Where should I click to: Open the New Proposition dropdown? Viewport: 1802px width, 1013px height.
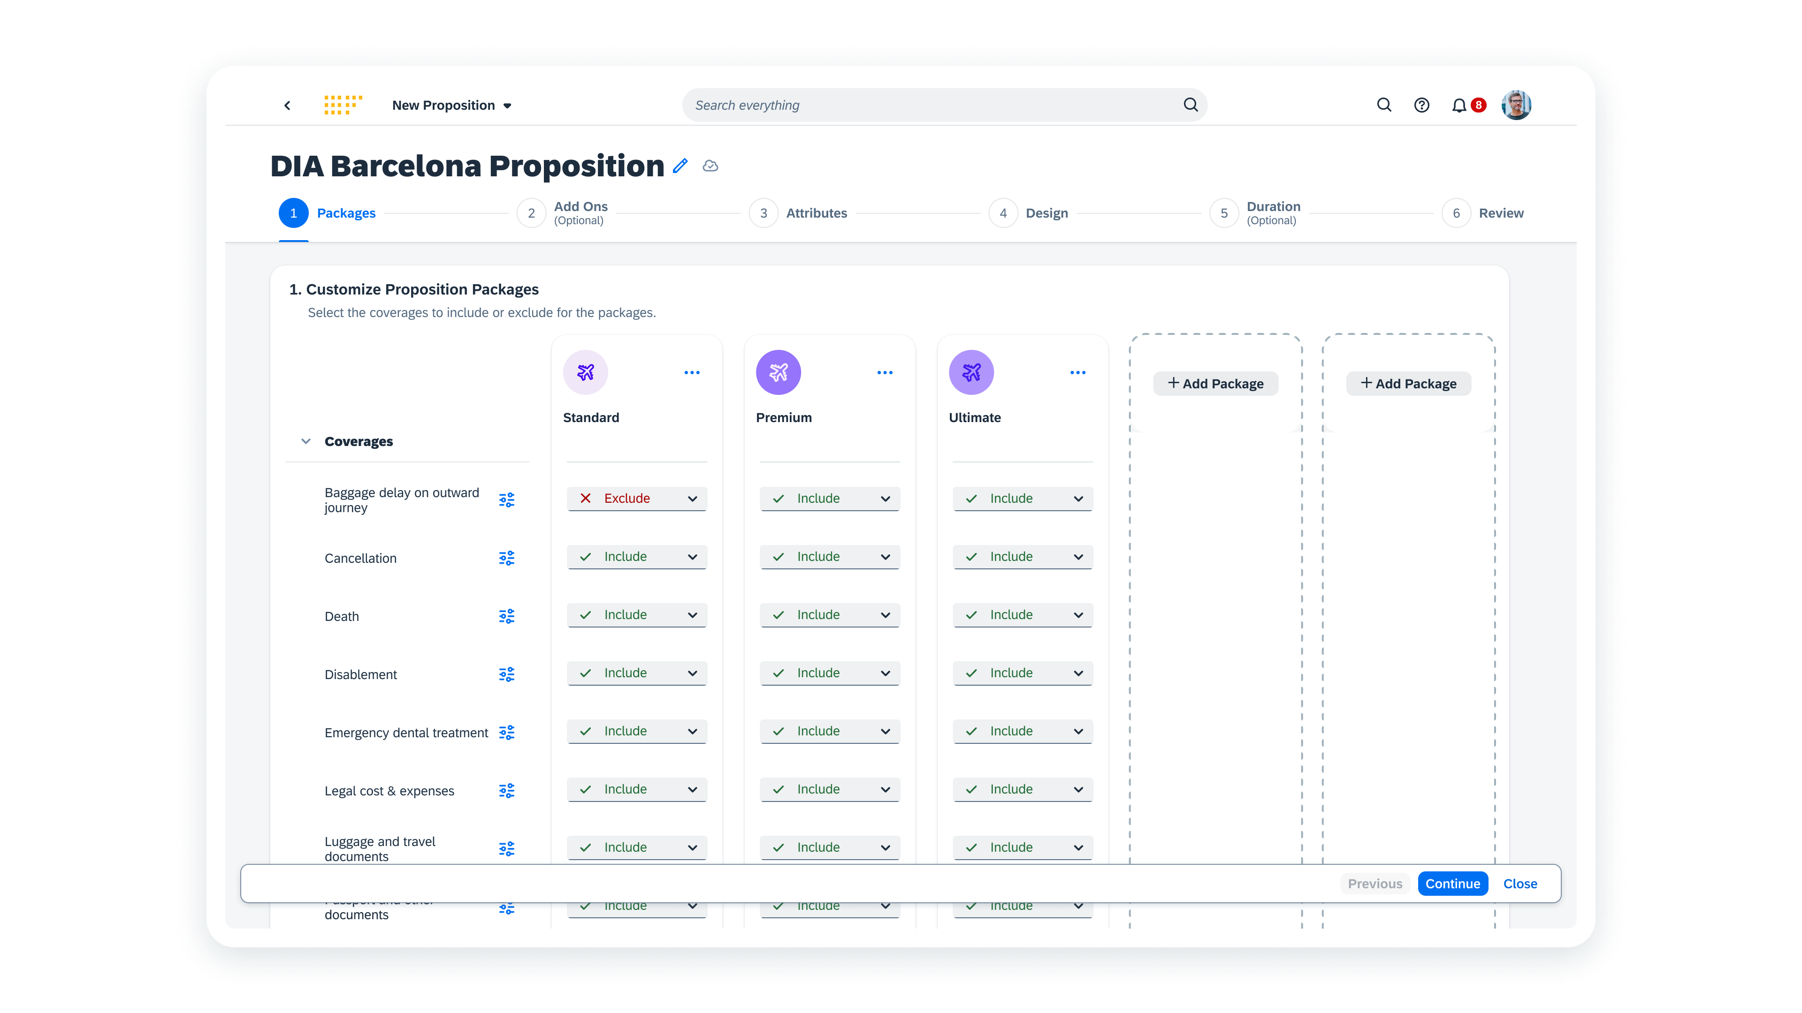point(452,106)
